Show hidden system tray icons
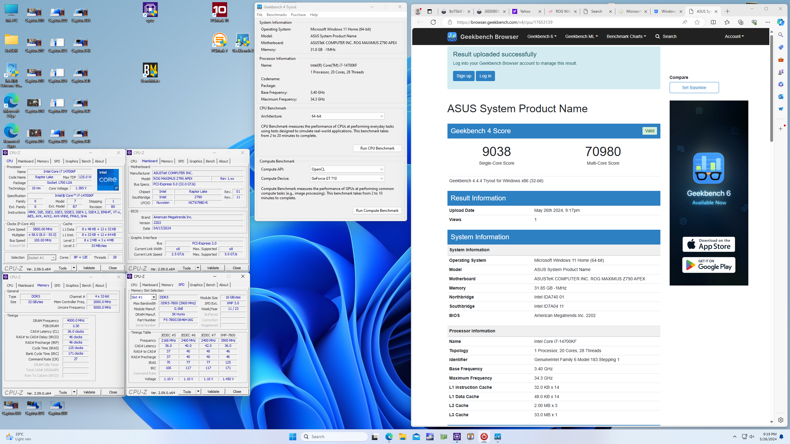 coord(735,437)
